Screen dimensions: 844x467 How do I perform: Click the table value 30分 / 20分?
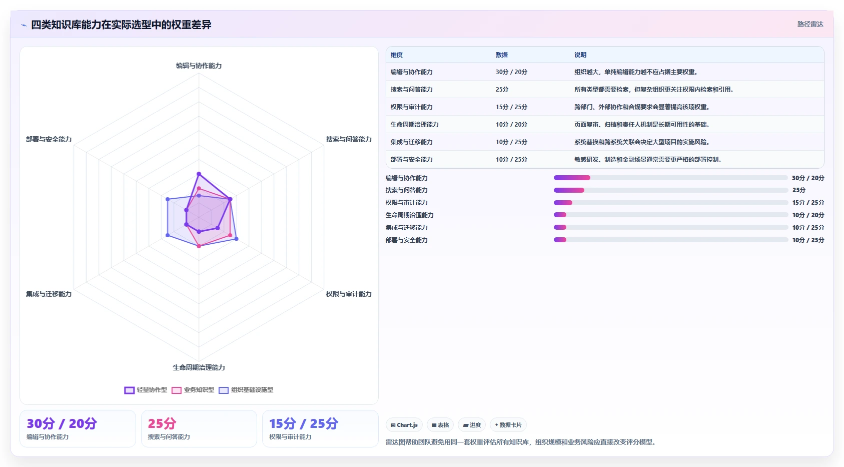point(511,72)
